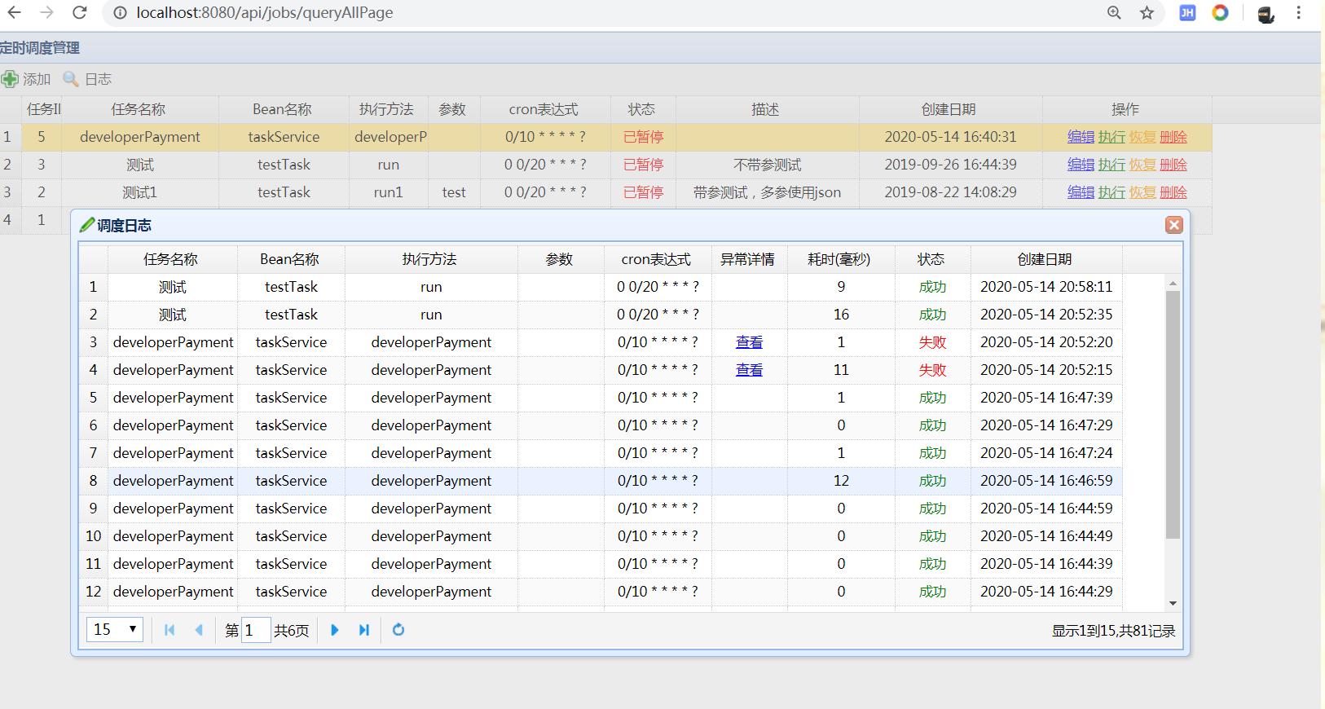Resume the 测试1 job

(1142, 192)
